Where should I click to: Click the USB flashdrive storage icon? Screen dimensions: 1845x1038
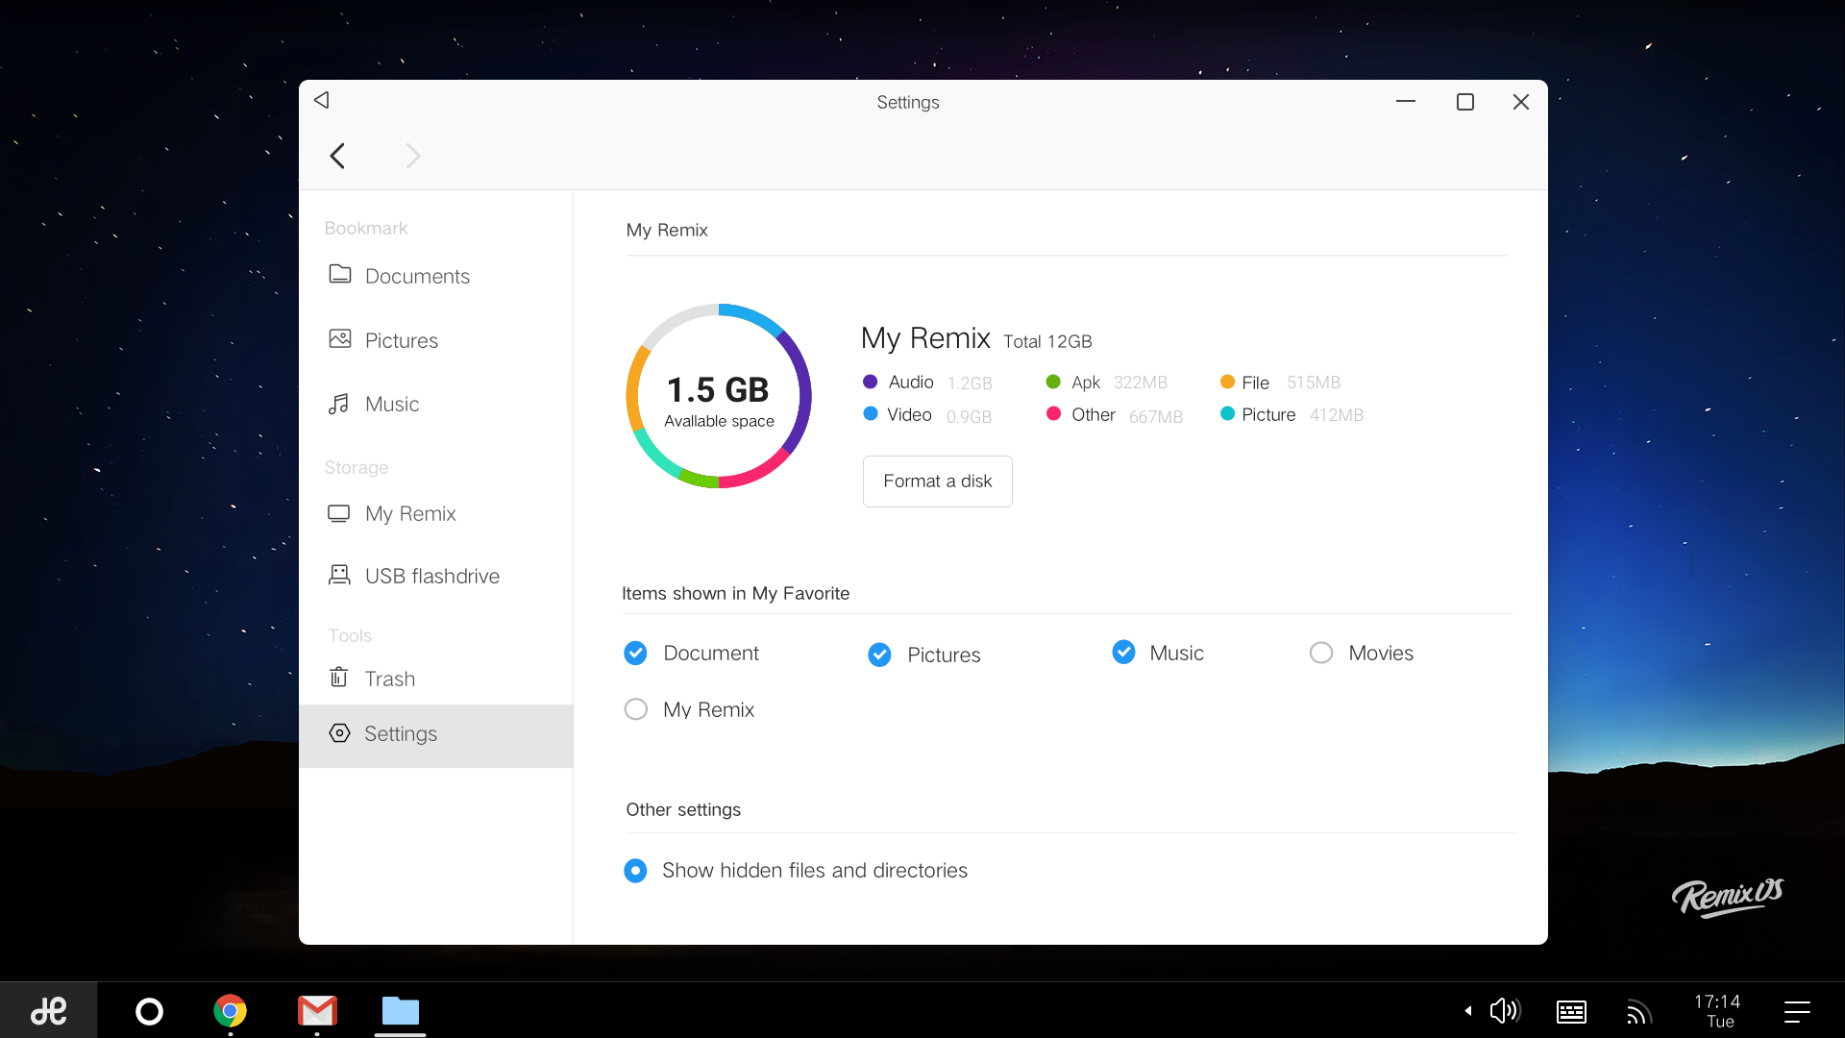point(338,576)
